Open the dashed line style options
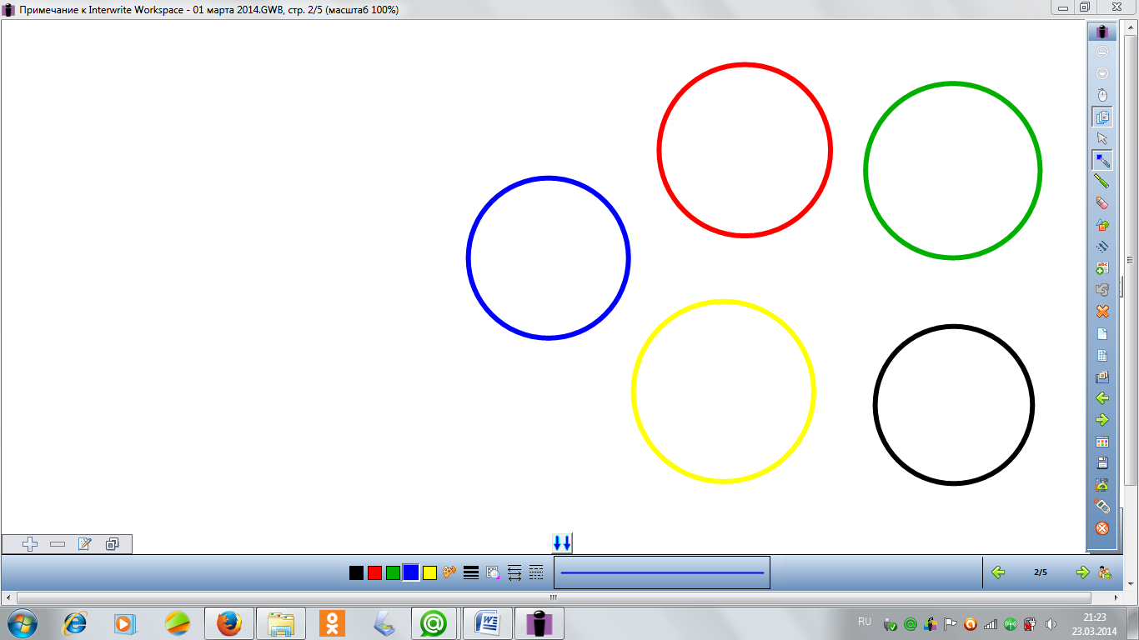The width and height of the screenshot is (1139, 640). coord(536,572)
